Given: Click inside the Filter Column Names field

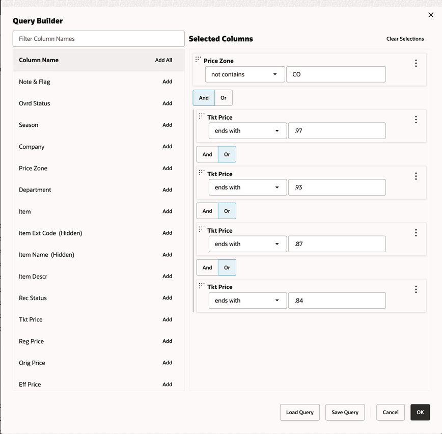Looking at the screenshot, I should tap(98, 39).
